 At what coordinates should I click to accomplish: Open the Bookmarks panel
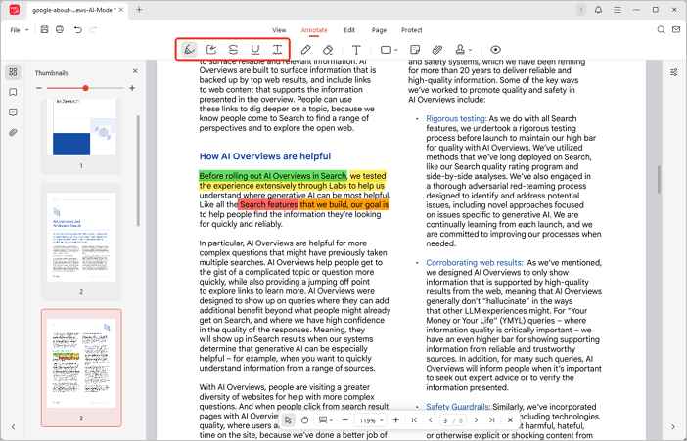point(13,92)
